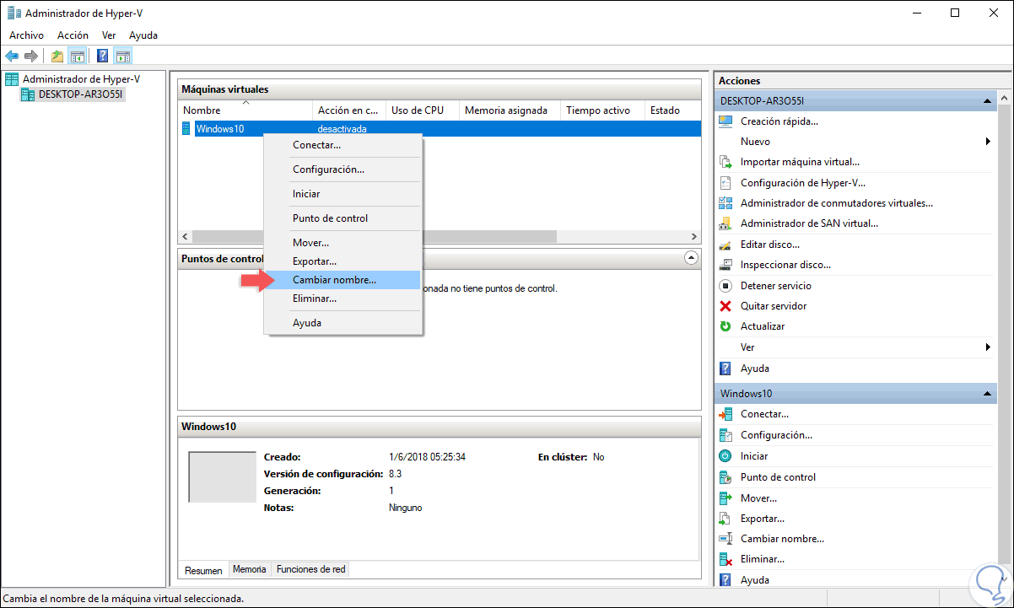Viewport: 1014px width, 608px height.
Task: Click the Up one level folder icon
Action: coord(57,56)
